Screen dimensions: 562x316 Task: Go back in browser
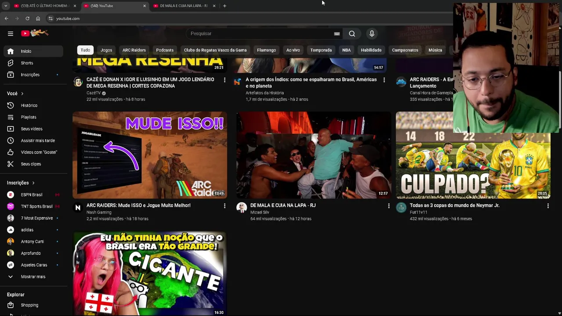pos(6,18)
